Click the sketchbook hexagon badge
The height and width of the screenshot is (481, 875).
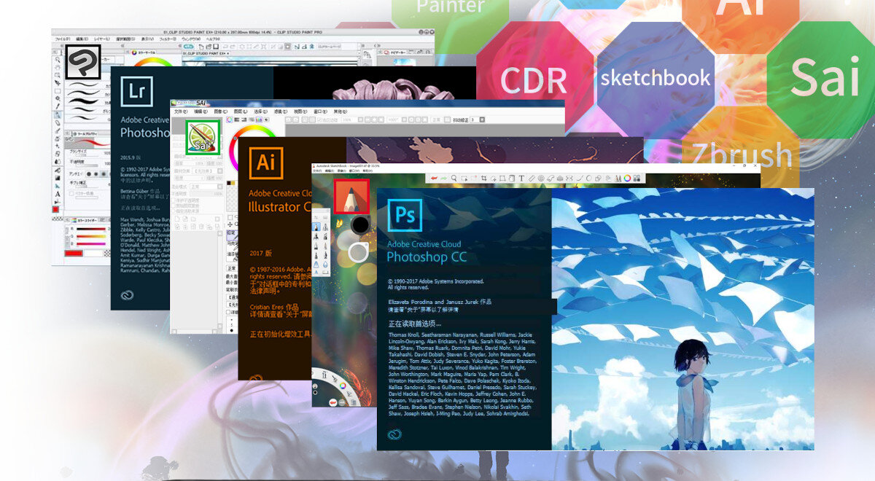click(655, 78)
